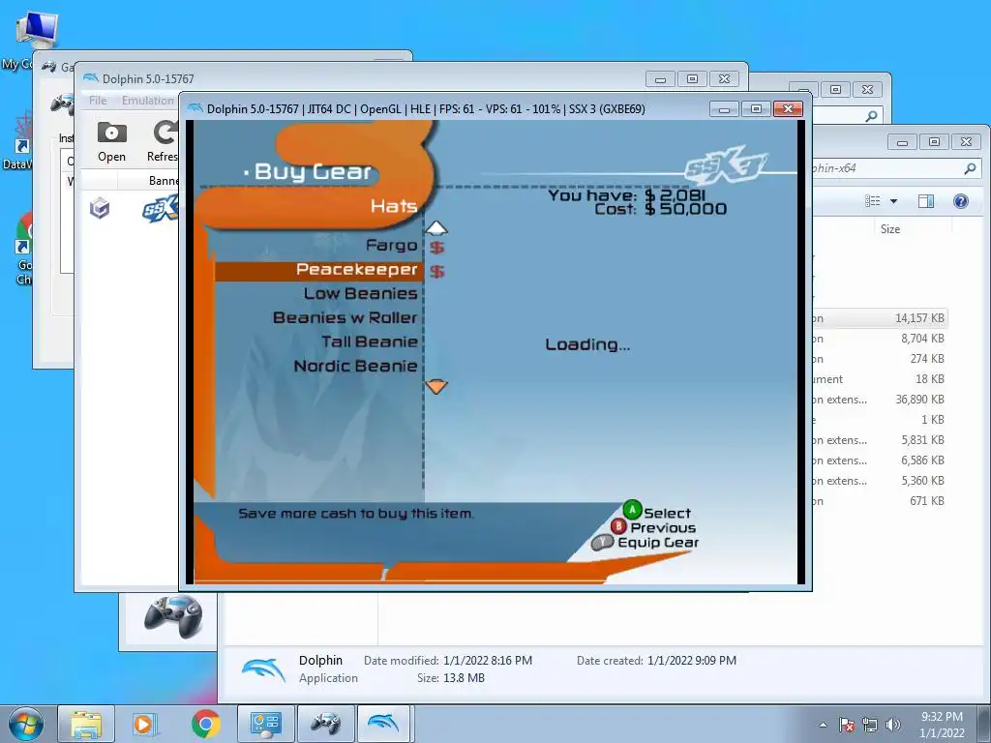Click the up arrow in hats list
The image size is (991, 743).
coord(436,228)
